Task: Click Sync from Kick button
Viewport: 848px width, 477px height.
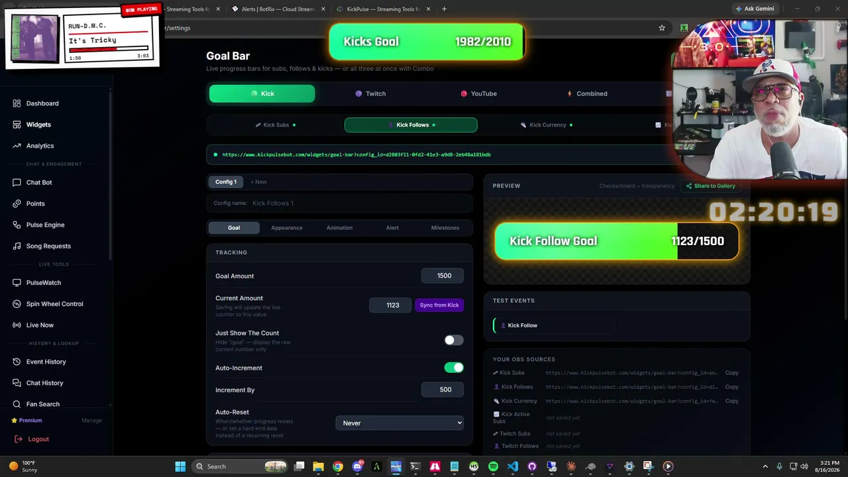Action: [x=439, y=305]
